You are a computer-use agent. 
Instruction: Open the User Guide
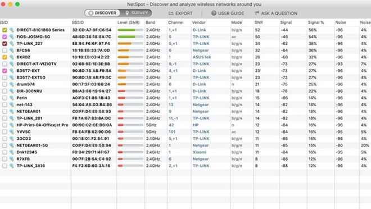(228, 13)
